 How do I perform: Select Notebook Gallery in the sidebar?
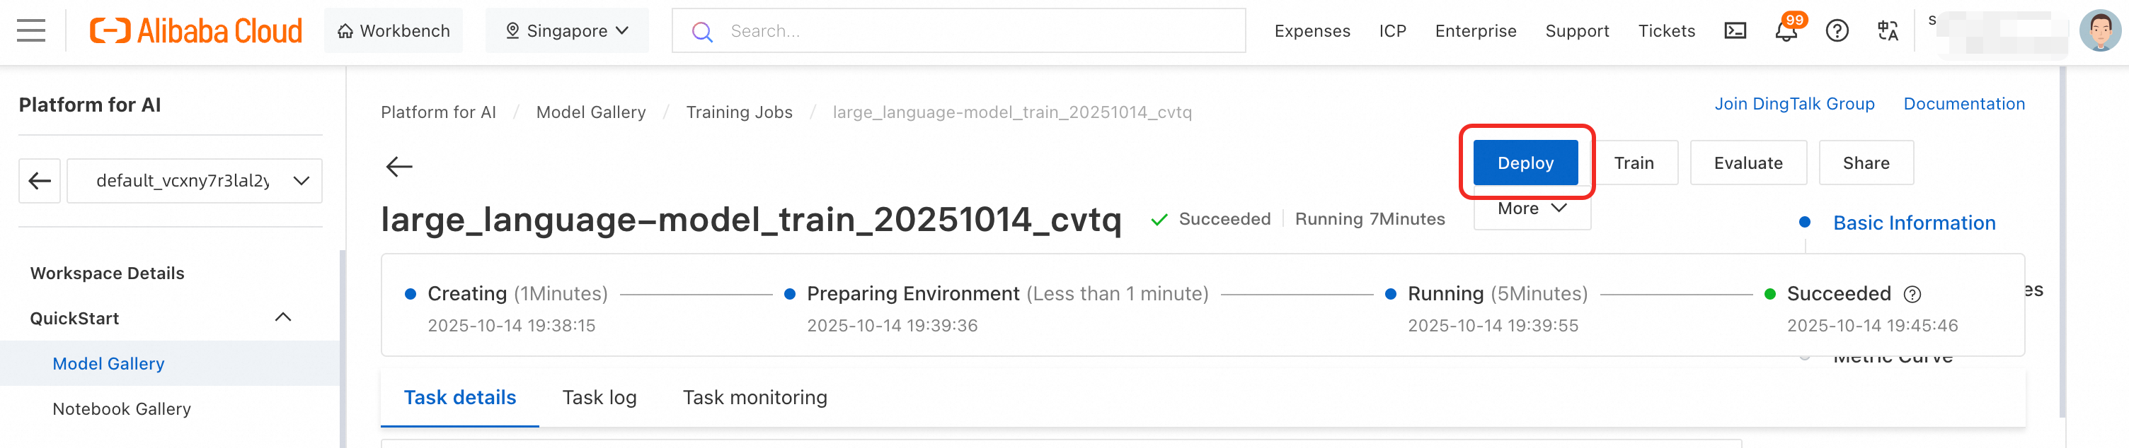point(122,409)
